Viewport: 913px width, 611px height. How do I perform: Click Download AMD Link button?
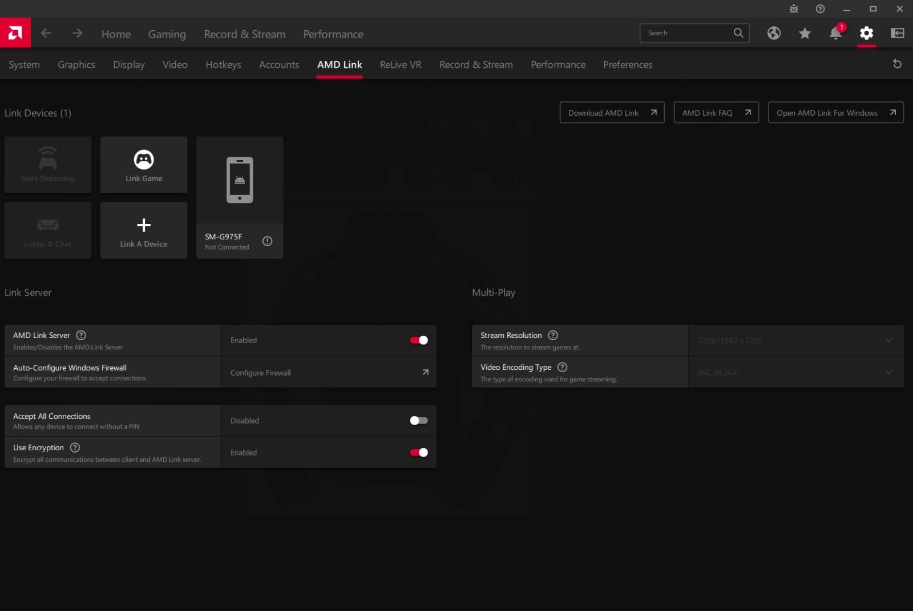(612, 112)
